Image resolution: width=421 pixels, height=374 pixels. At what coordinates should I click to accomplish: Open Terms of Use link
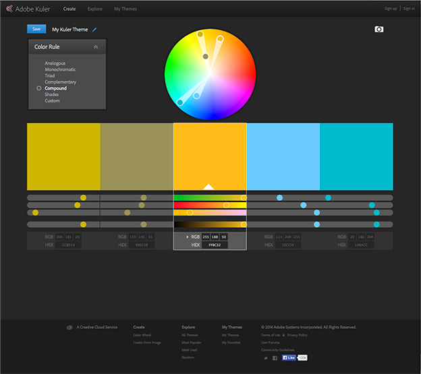point(271,335)
